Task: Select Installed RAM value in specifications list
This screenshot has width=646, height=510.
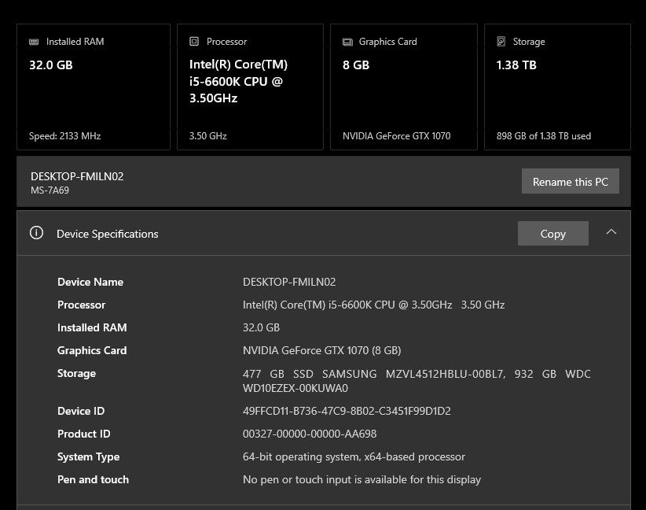Action: pyautogui.click(x=261, y=327)
